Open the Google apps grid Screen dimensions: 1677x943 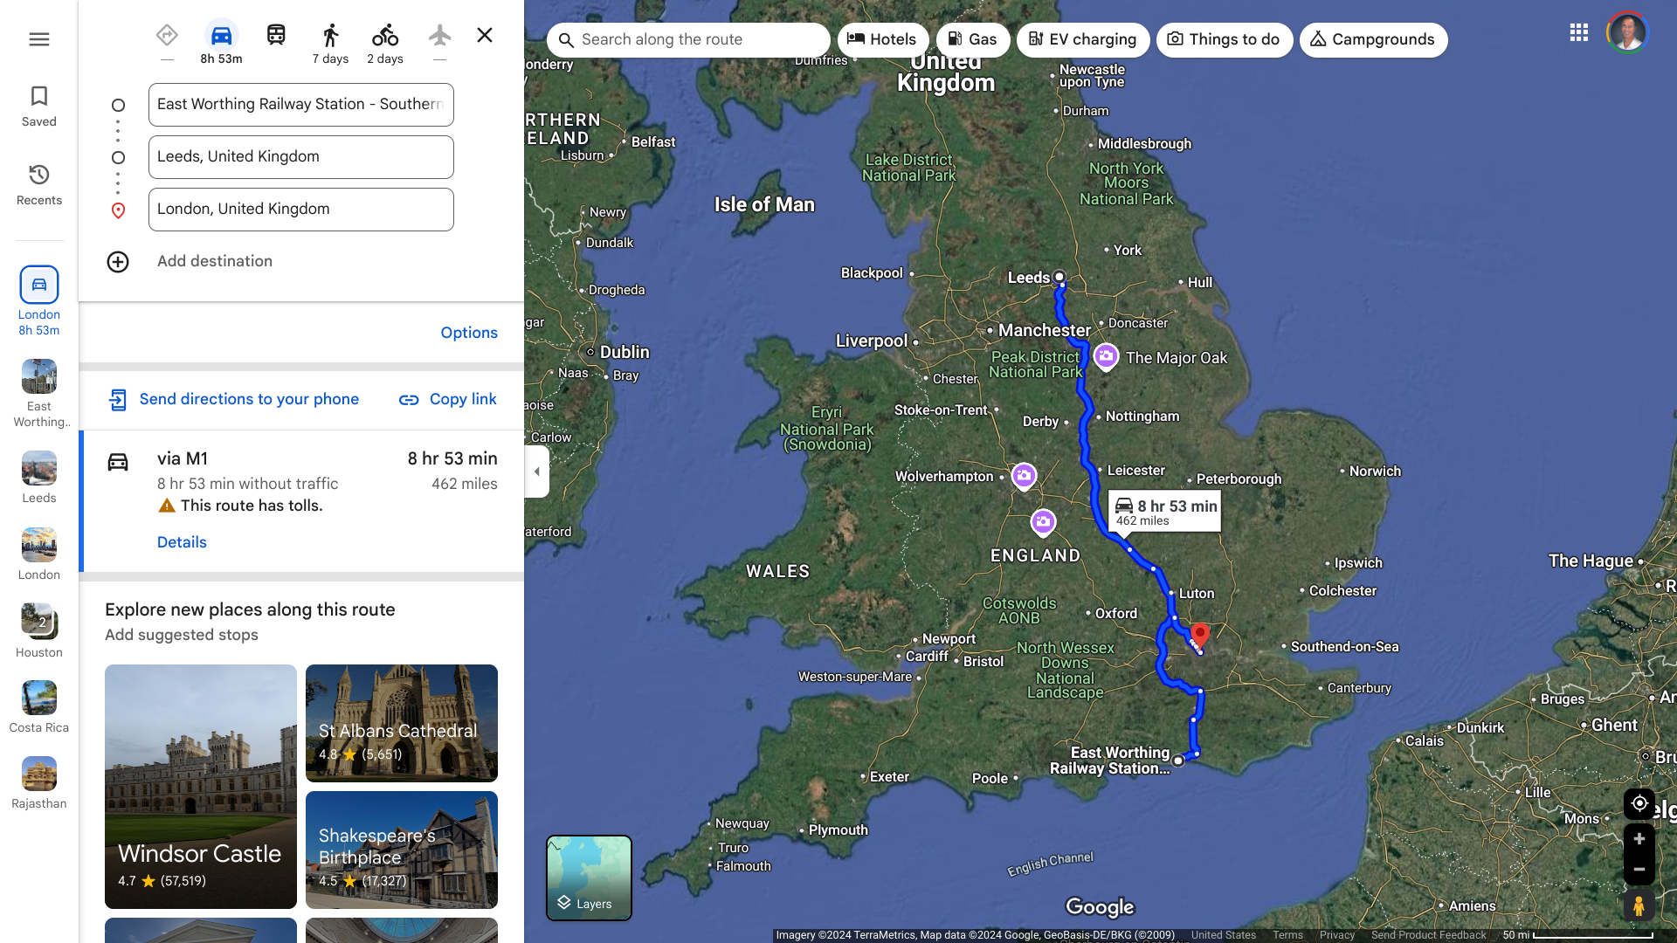pyautogui.click(x=1578, y=33)
